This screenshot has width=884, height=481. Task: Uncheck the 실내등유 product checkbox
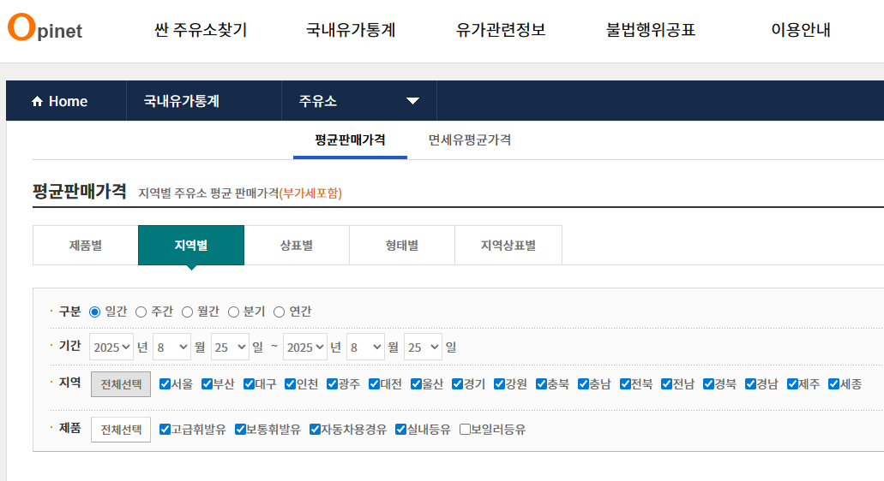pyautogui.click(x=401, y=430)
